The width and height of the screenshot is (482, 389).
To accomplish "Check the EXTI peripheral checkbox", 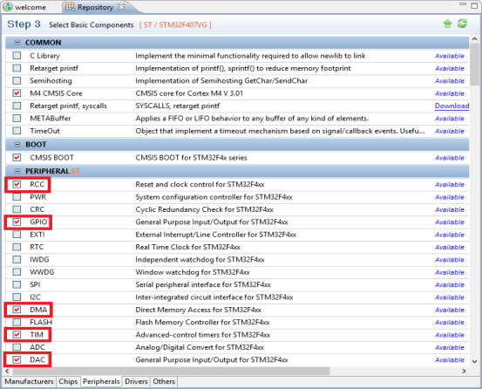I will pyautogui.click(x=17, y=235).
